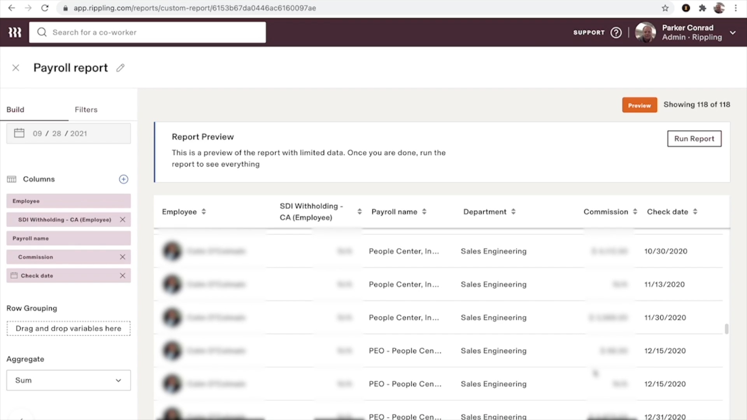Click the Run Report button

[x=694, y=139]
